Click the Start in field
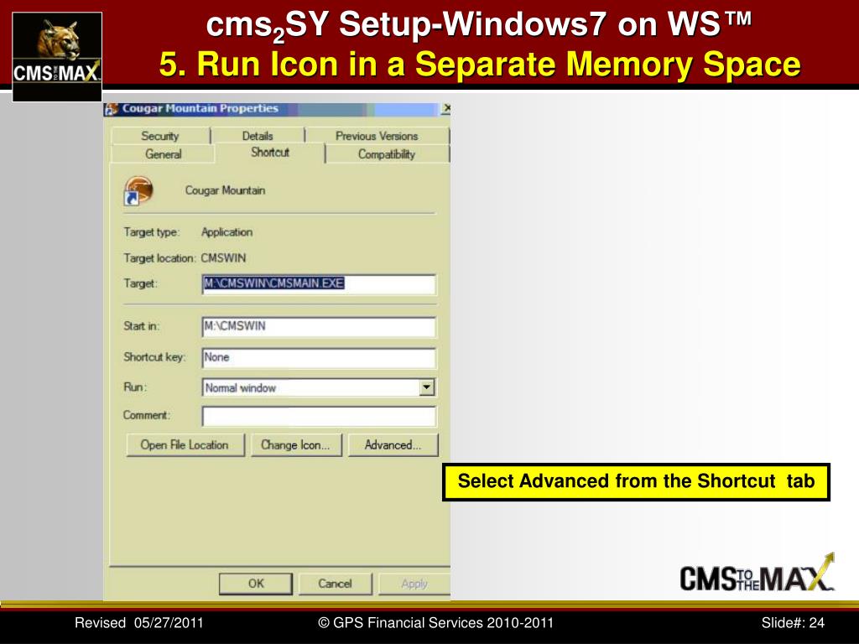Screen dimensions: 859x644 [319, 326]
